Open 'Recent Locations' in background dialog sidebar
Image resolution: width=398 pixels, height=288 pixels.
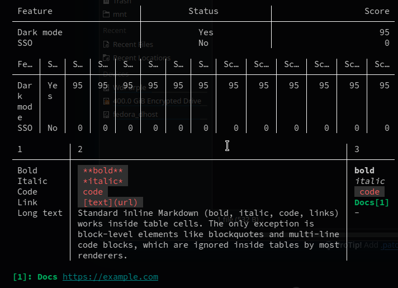pyautogui.click(x=141, y=58)
